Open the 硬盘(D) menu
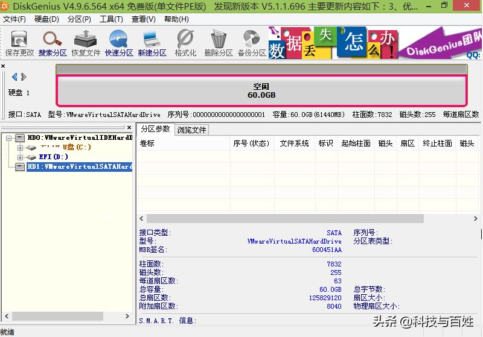Screen dimensions: 483x337 (x=46, y=19)
